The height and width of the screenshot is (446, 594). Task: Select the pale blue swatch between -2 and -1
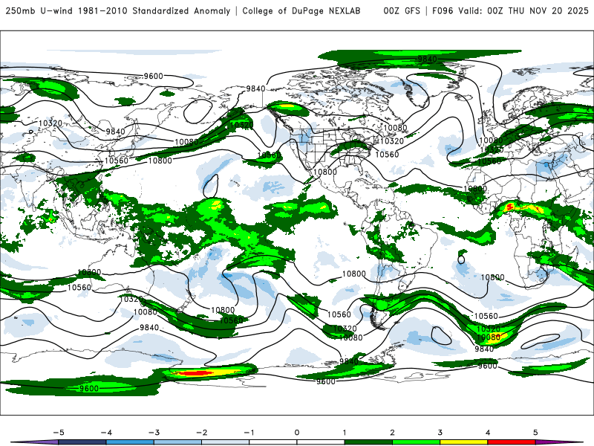click(x=226, y=442)
